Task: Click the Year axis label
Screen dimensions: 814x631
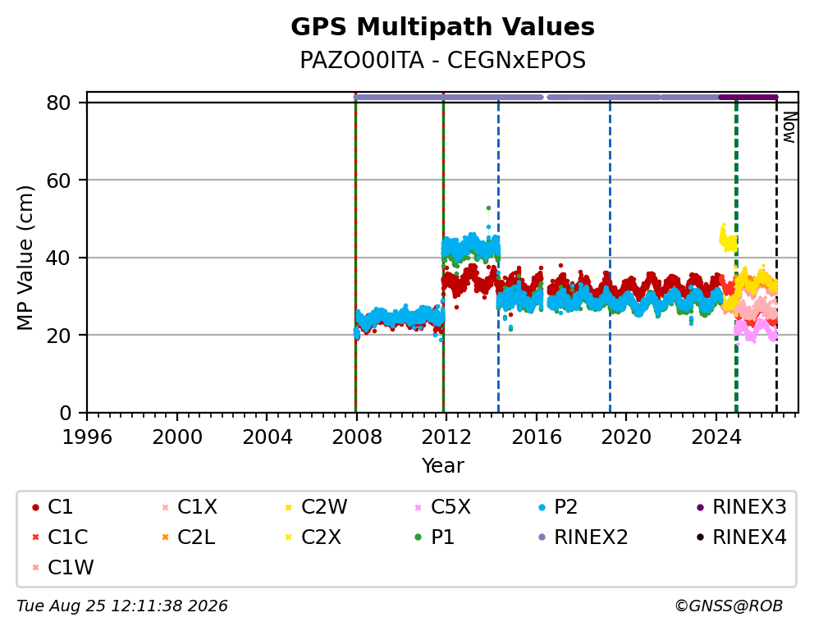Action: (x=442, y=465)
